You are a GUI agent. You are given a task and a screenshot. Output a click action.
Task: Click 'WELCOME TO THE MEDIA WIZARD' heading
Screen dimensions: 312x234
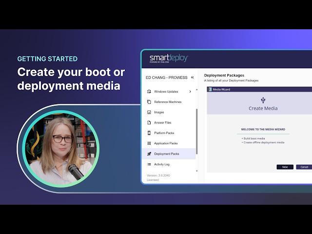tap(263, 129)
